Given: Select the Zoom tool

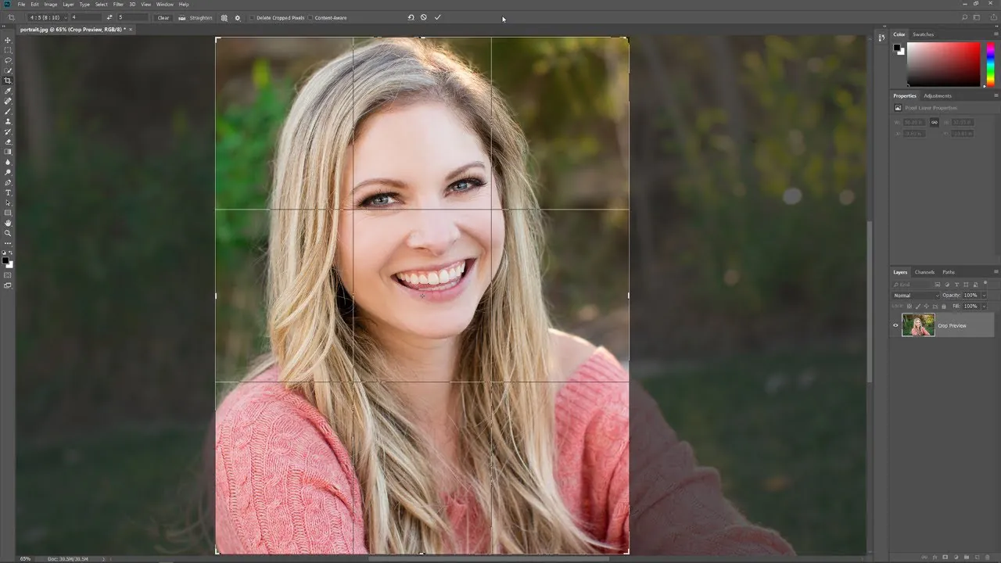Looking at the screenshot, I should click(8, 233).
